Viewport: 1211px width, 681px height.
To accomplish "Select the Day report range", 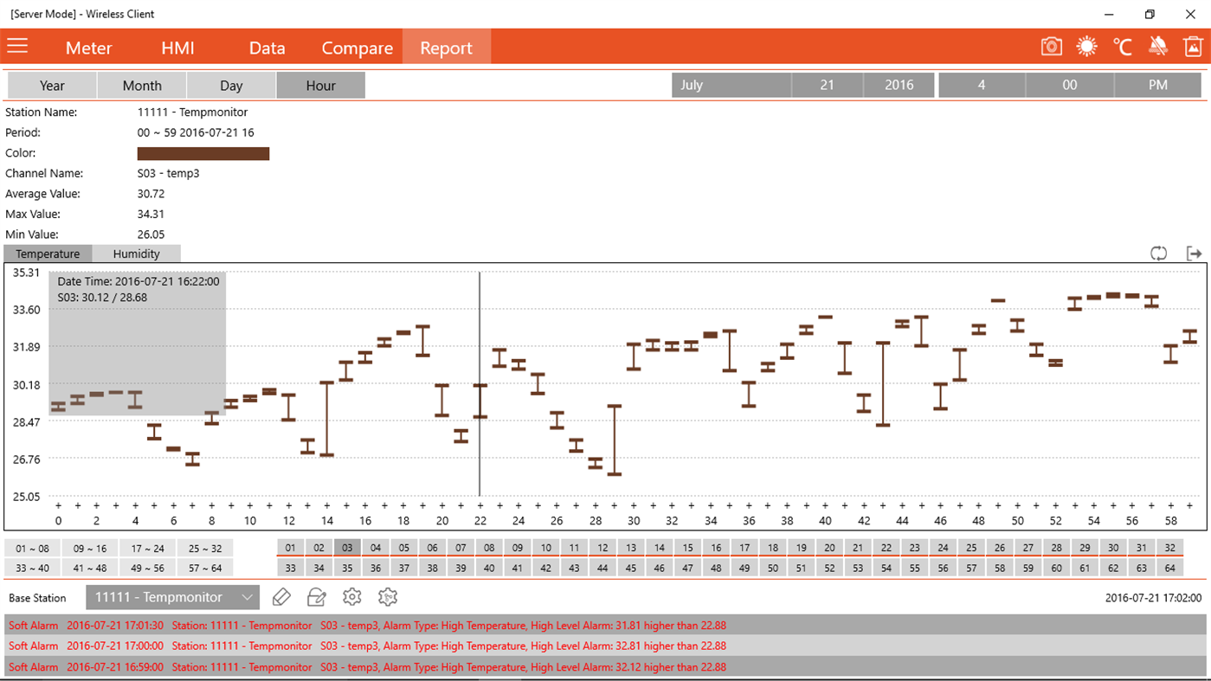I will pyautogui.click(x=231, y=86).
